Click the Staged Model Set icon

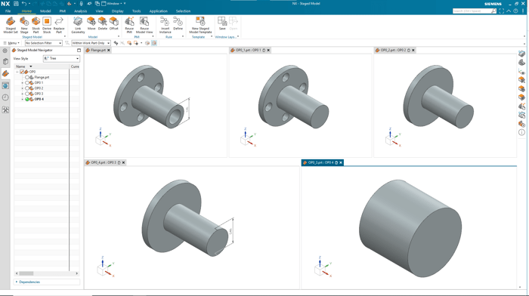(x=11, y=25)
